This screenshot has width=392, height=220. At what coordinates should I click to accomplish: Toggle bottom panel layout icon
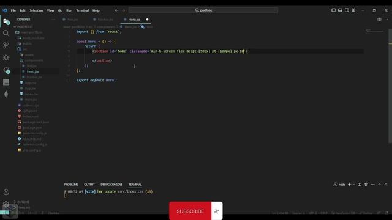[x=340, y=10]
